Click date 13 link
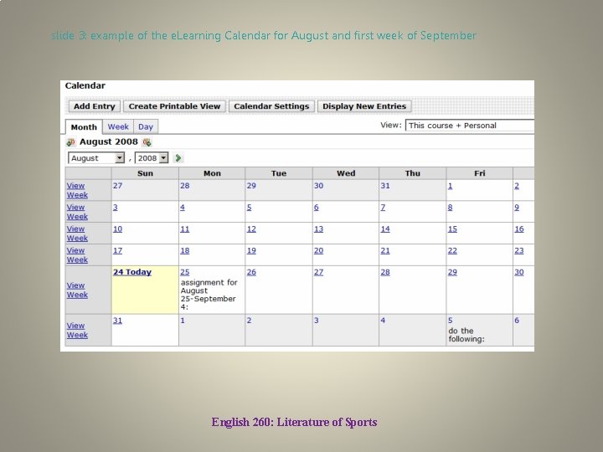 pos(319,229)
